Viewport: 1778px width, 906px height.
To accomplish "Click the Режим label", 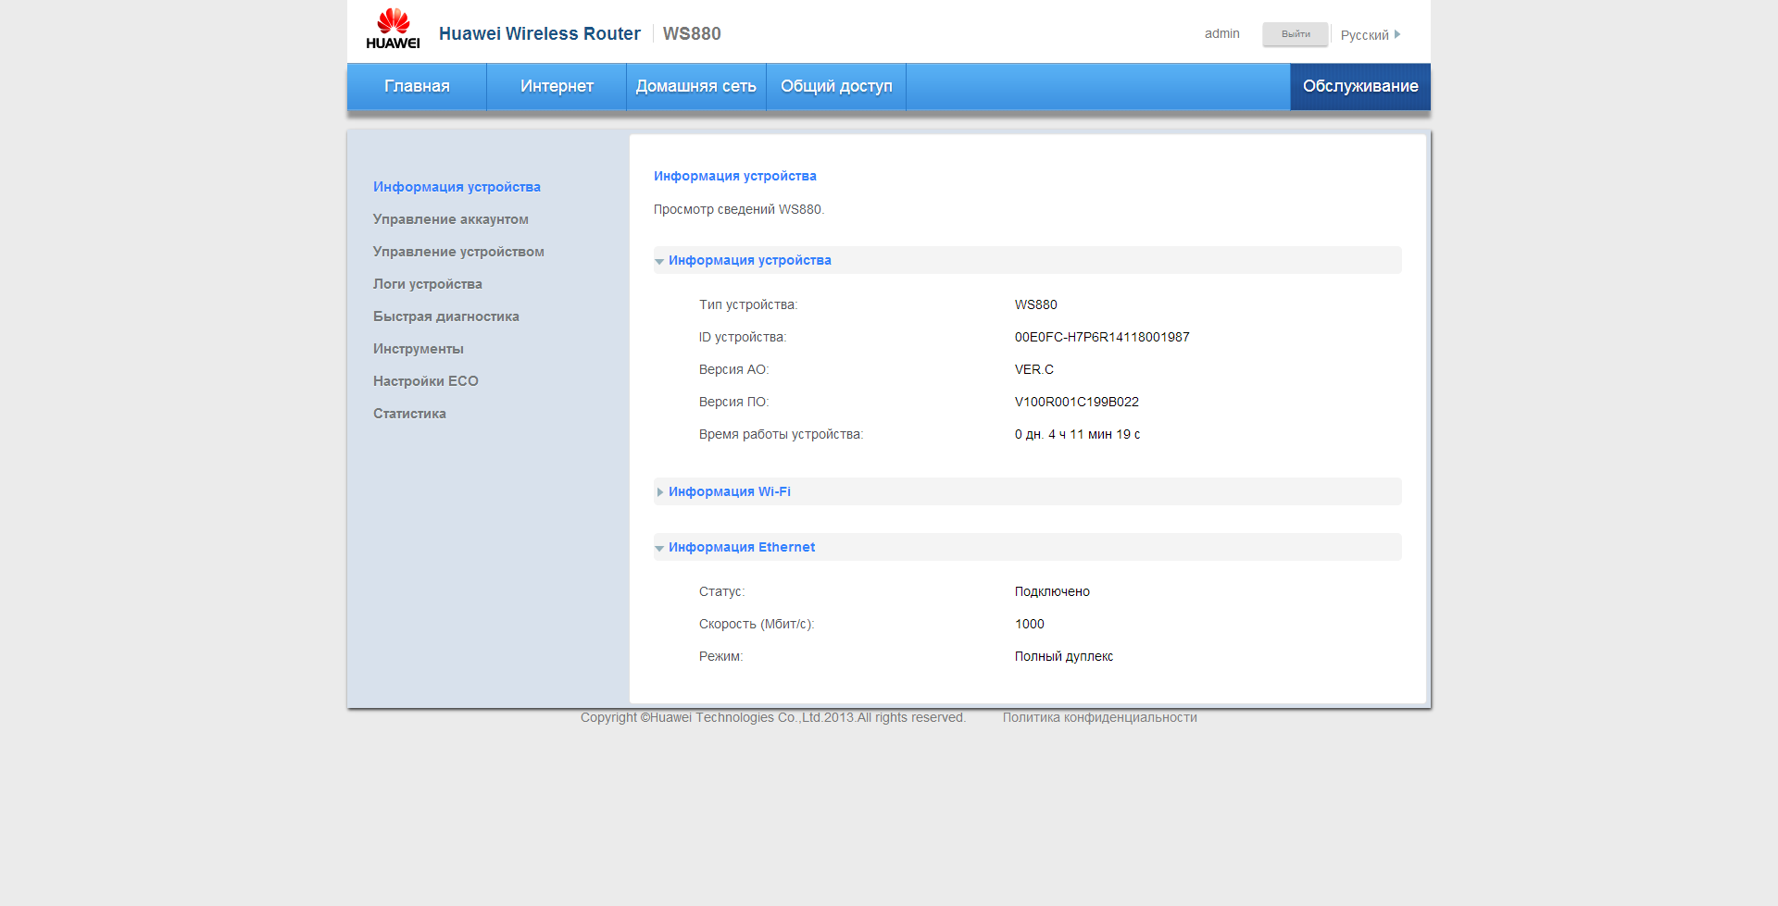I will pyautogui.click(x=721, y=656).
